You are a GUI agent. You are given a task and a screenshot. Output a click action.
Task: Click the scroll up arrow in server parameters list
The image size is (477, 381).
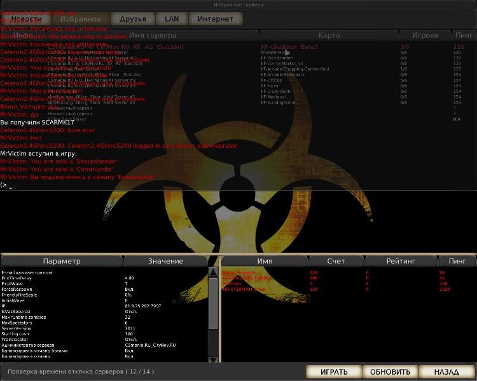212,271
